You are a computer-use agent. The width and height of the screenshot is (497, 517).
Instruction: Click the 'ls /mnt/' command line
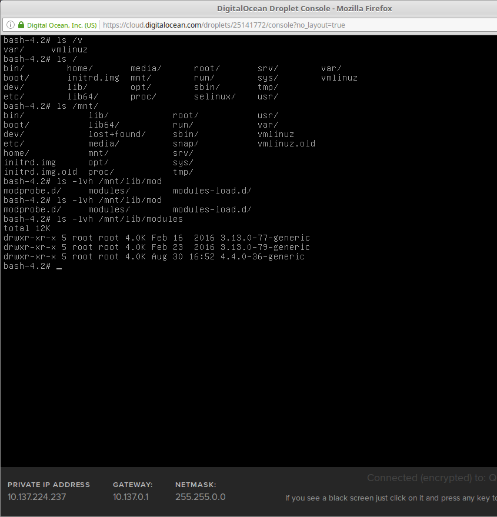(77, 106)
